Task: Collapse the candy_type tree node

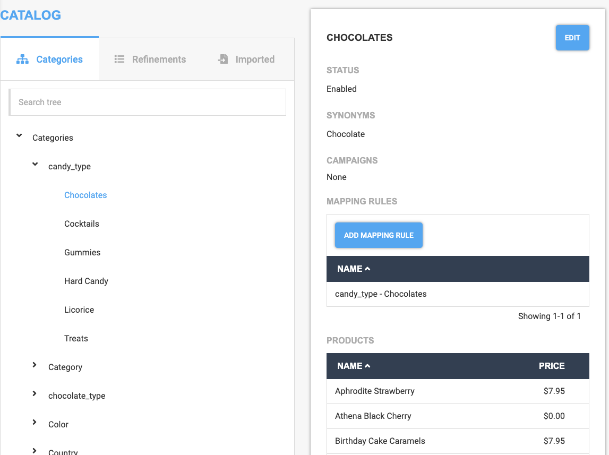Action: 36,165
